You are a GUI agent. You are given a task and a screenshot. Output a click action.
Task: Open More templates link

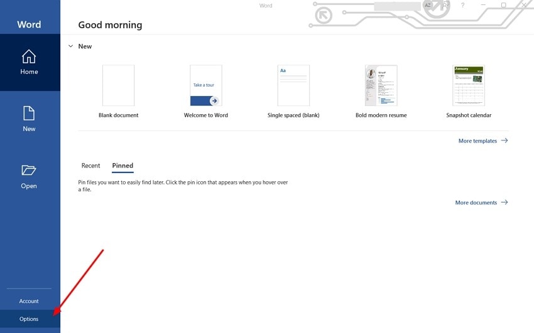click(x=483, y=140)
